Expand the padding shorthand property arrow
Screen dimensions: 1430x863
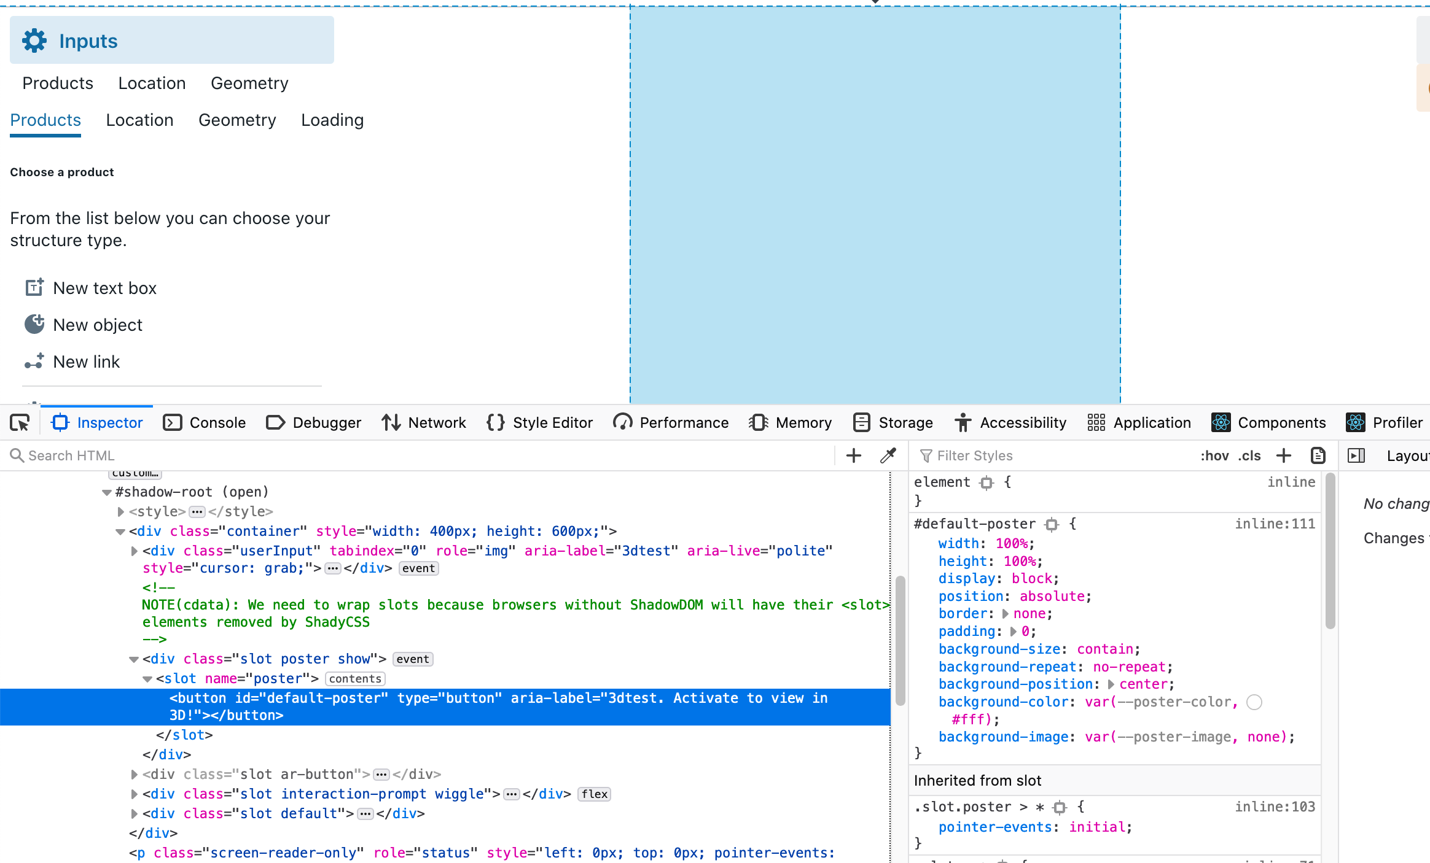pyautogui.click(x=1013, y=631)
